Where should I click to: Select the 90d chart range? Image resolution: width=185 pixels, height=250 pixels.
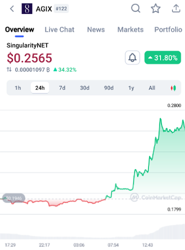pyautogui.click(x=109, y=88)
